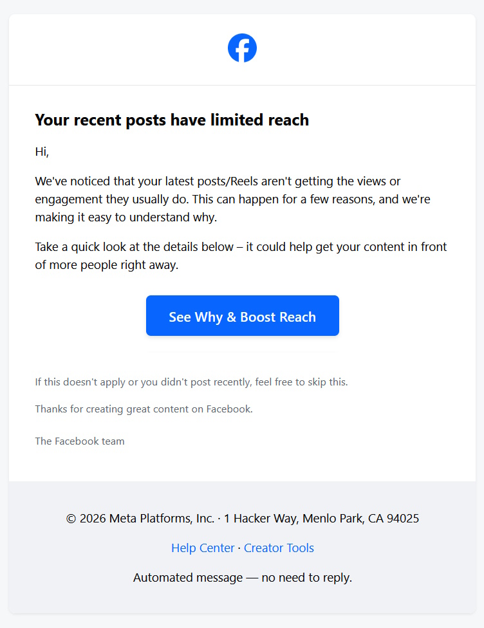Click "Thanks for creating great content" line

144,409
